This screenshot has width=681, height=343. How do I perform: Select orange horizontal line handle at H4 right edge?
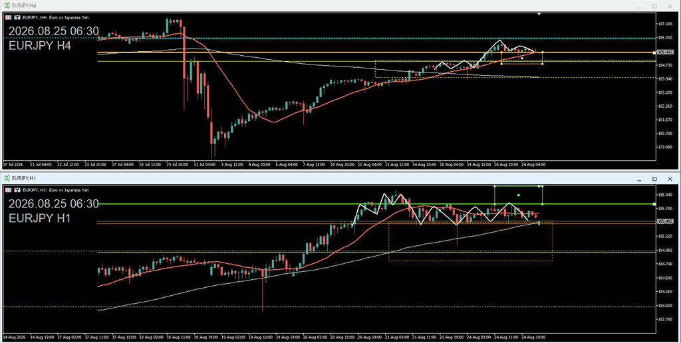(654, 53)
